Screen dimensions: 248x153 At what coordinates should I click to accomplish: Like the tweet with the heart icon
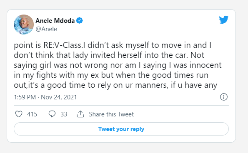coord(19,114)
